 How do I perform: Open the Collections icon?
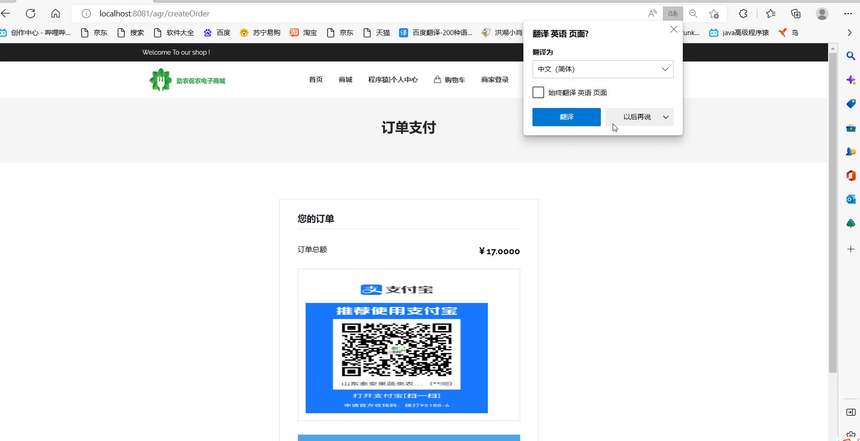click(x=796, y=14)
